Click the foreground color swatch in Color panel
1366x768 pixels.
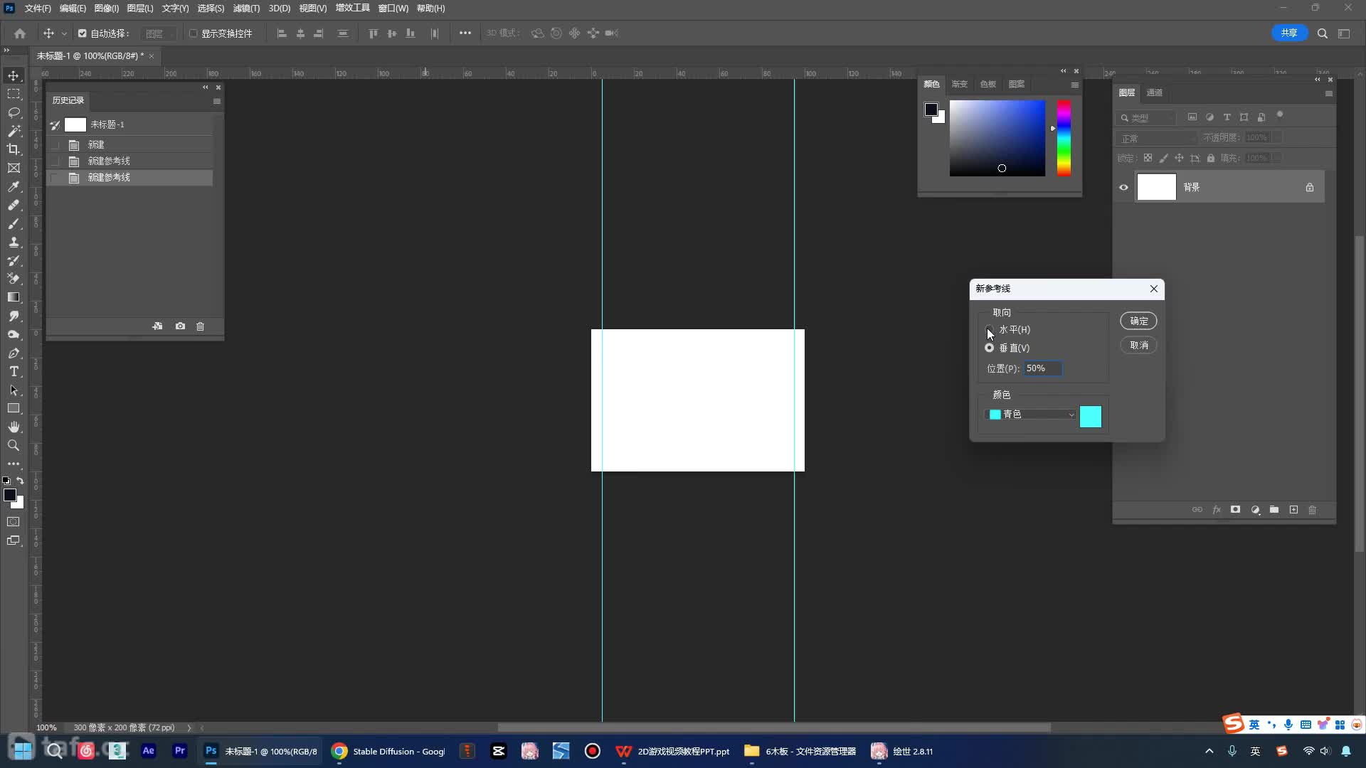click(931, 110)
